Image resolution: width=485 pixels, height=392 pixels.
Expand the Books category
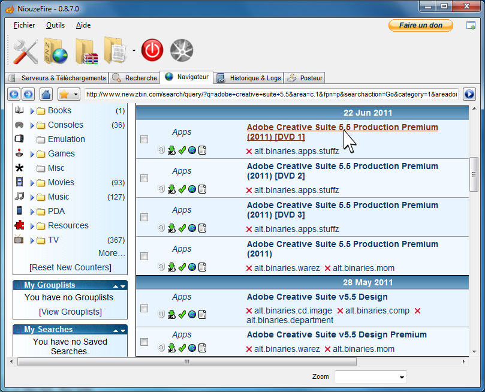[32, 111]
